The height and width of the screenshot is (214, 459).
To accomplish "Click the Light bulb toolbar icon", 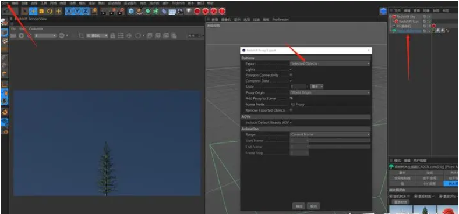I will click(x=189, y=11).
